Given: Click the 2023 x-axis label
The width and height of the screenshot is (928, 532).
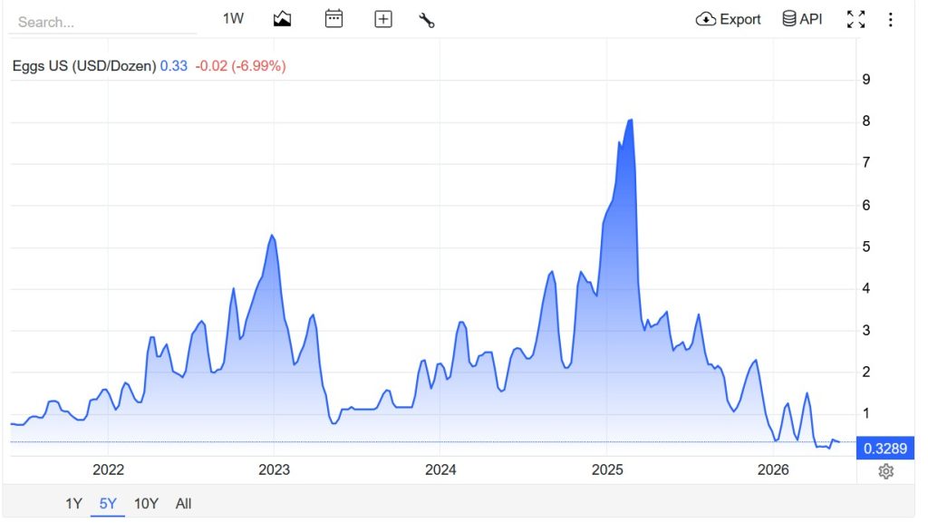Looking at the screenshot, I should 274,469.
